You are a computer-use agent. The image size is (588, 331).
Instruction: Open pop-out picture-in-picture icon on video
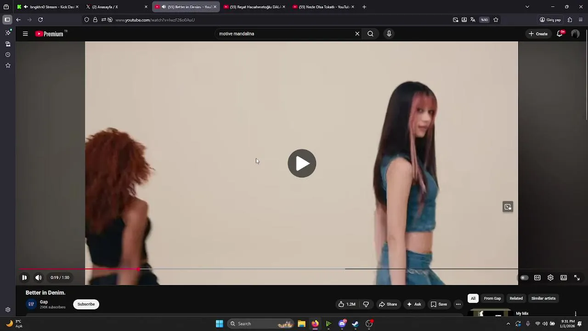(x=508, y=207)
